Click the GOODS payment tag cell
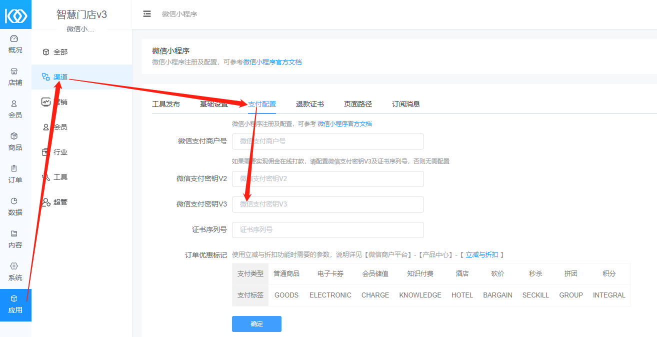 coord(286,295)
